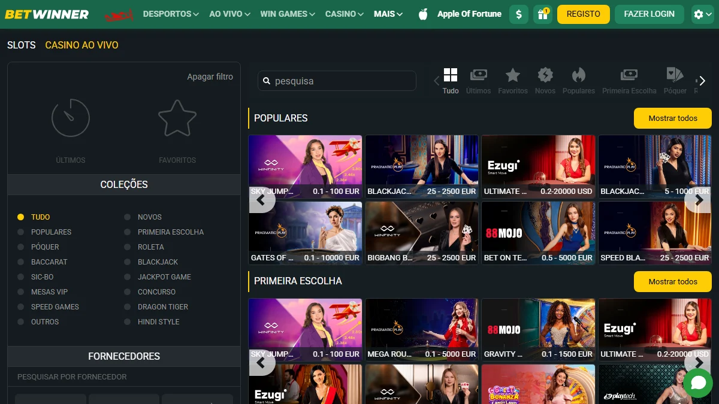Select the Roleta collection radio
Screen dimensions: 719x404
(128, 247)
